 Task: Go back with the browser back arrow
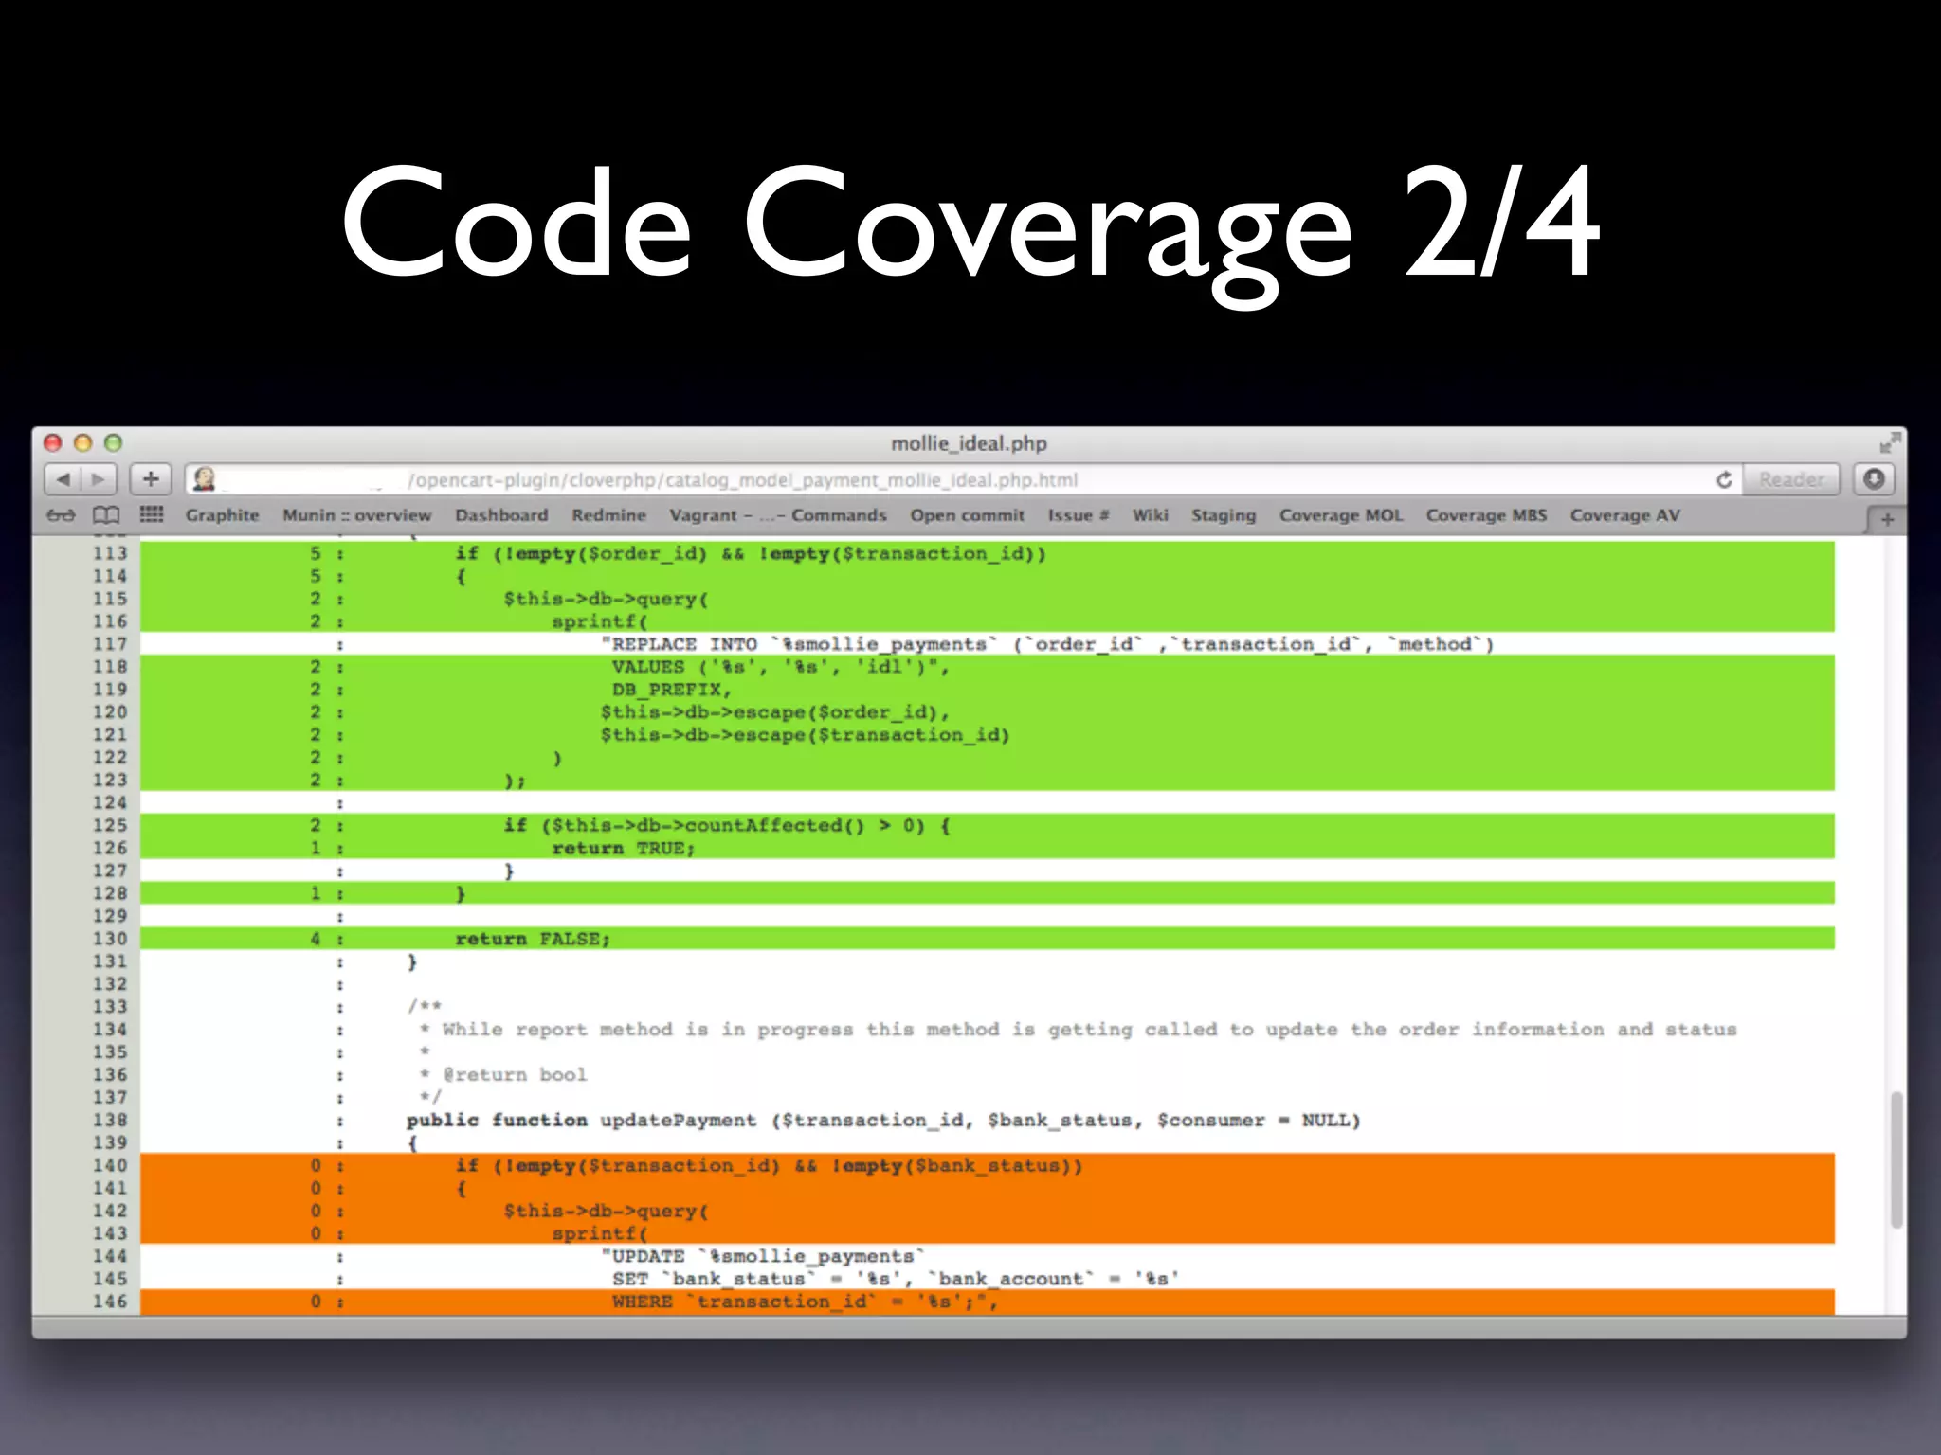(63, 479)
